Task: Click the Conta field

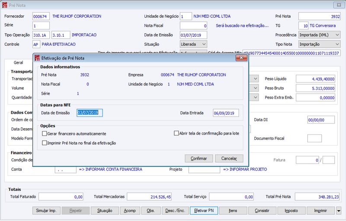Action: point(66,170)
